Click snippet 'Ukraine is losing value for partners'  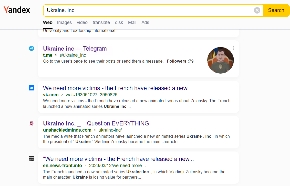tap(107, 177)
